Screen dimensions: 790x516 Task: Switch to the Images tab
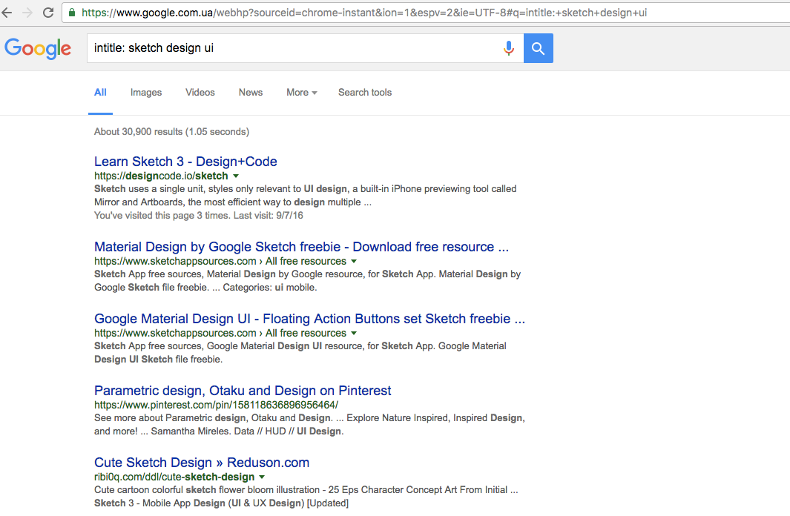coord(146,93)
